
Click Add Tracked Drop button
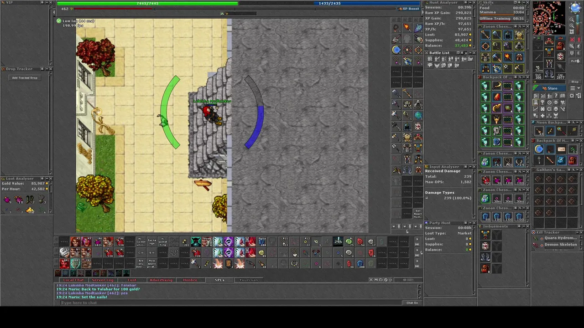click(25, 78)
